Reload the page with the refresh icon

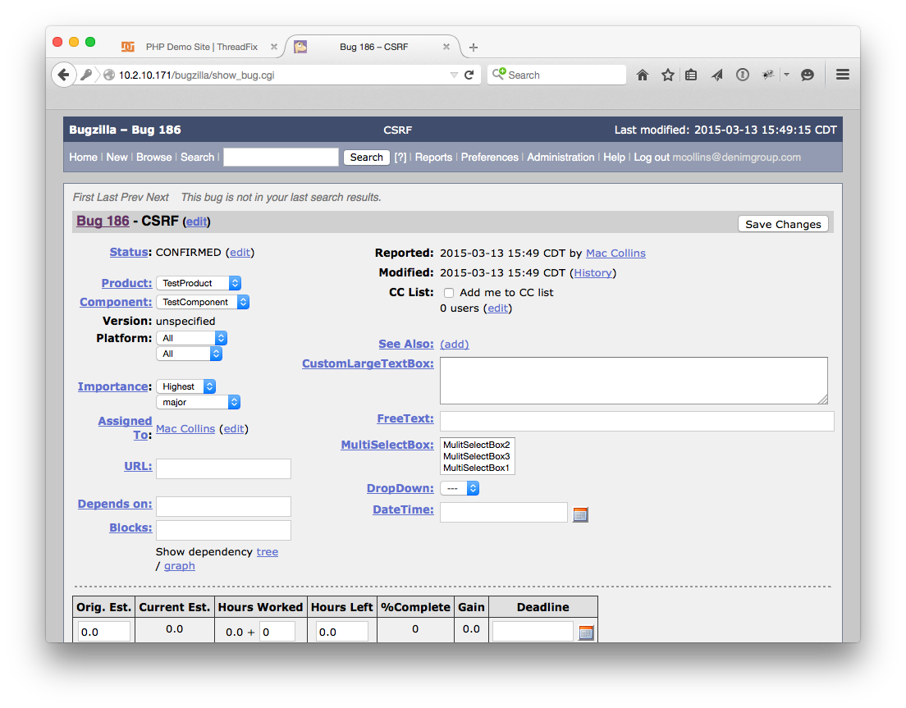[x=469, y=75]
